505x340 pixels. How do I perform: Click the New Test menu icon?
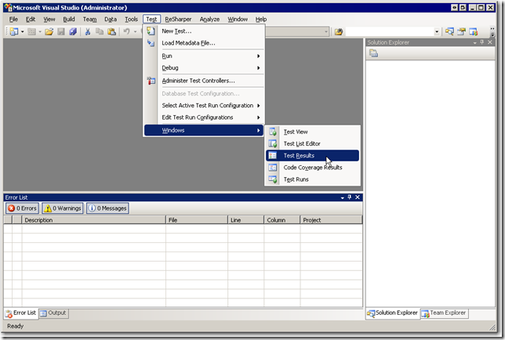click(151, 31)
